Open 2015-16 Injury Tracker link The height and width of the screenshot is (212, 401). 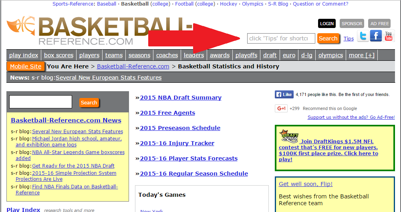[177, 143]
